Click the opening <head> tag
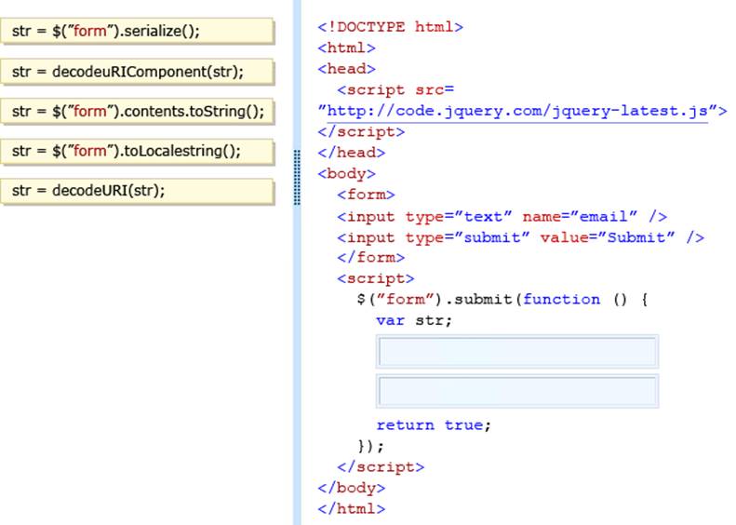The width and height of the screenshot is (736, 525). [x=346, y=69]
